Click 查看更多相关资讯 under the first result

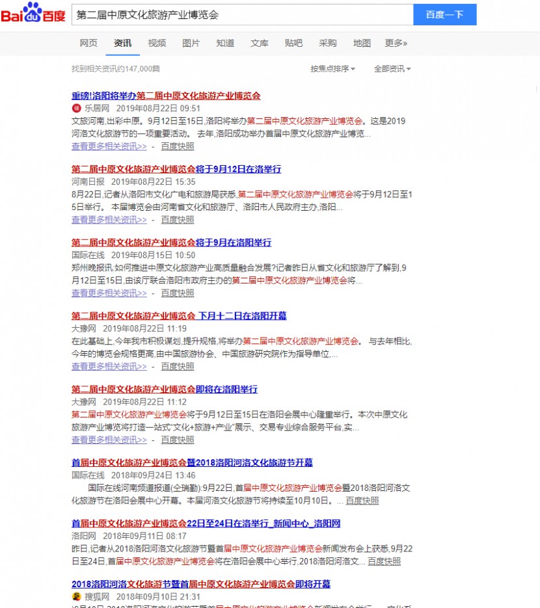coord(109,146)
